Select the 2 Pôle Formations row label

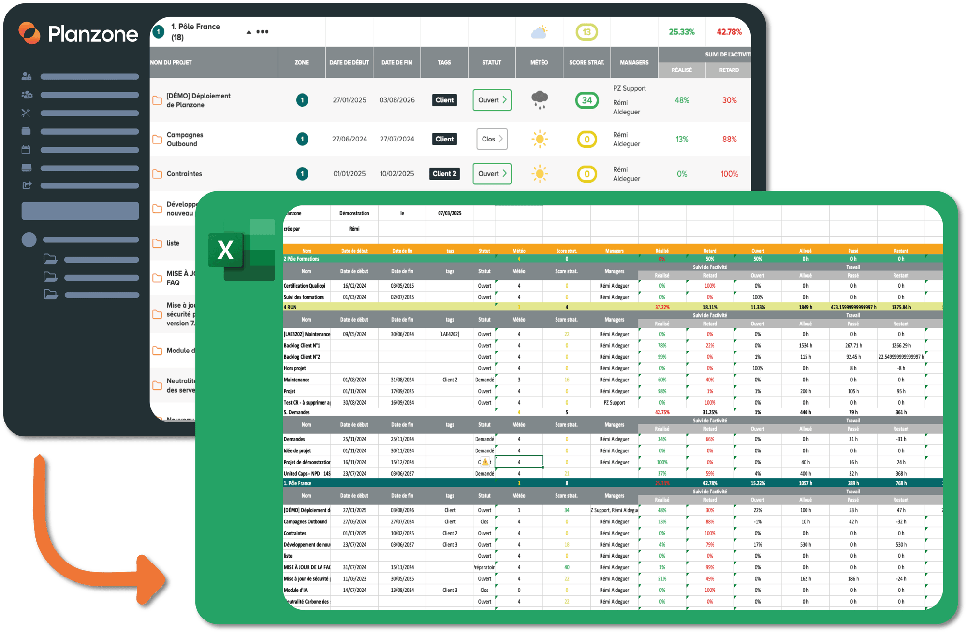(x=301, y=259)
